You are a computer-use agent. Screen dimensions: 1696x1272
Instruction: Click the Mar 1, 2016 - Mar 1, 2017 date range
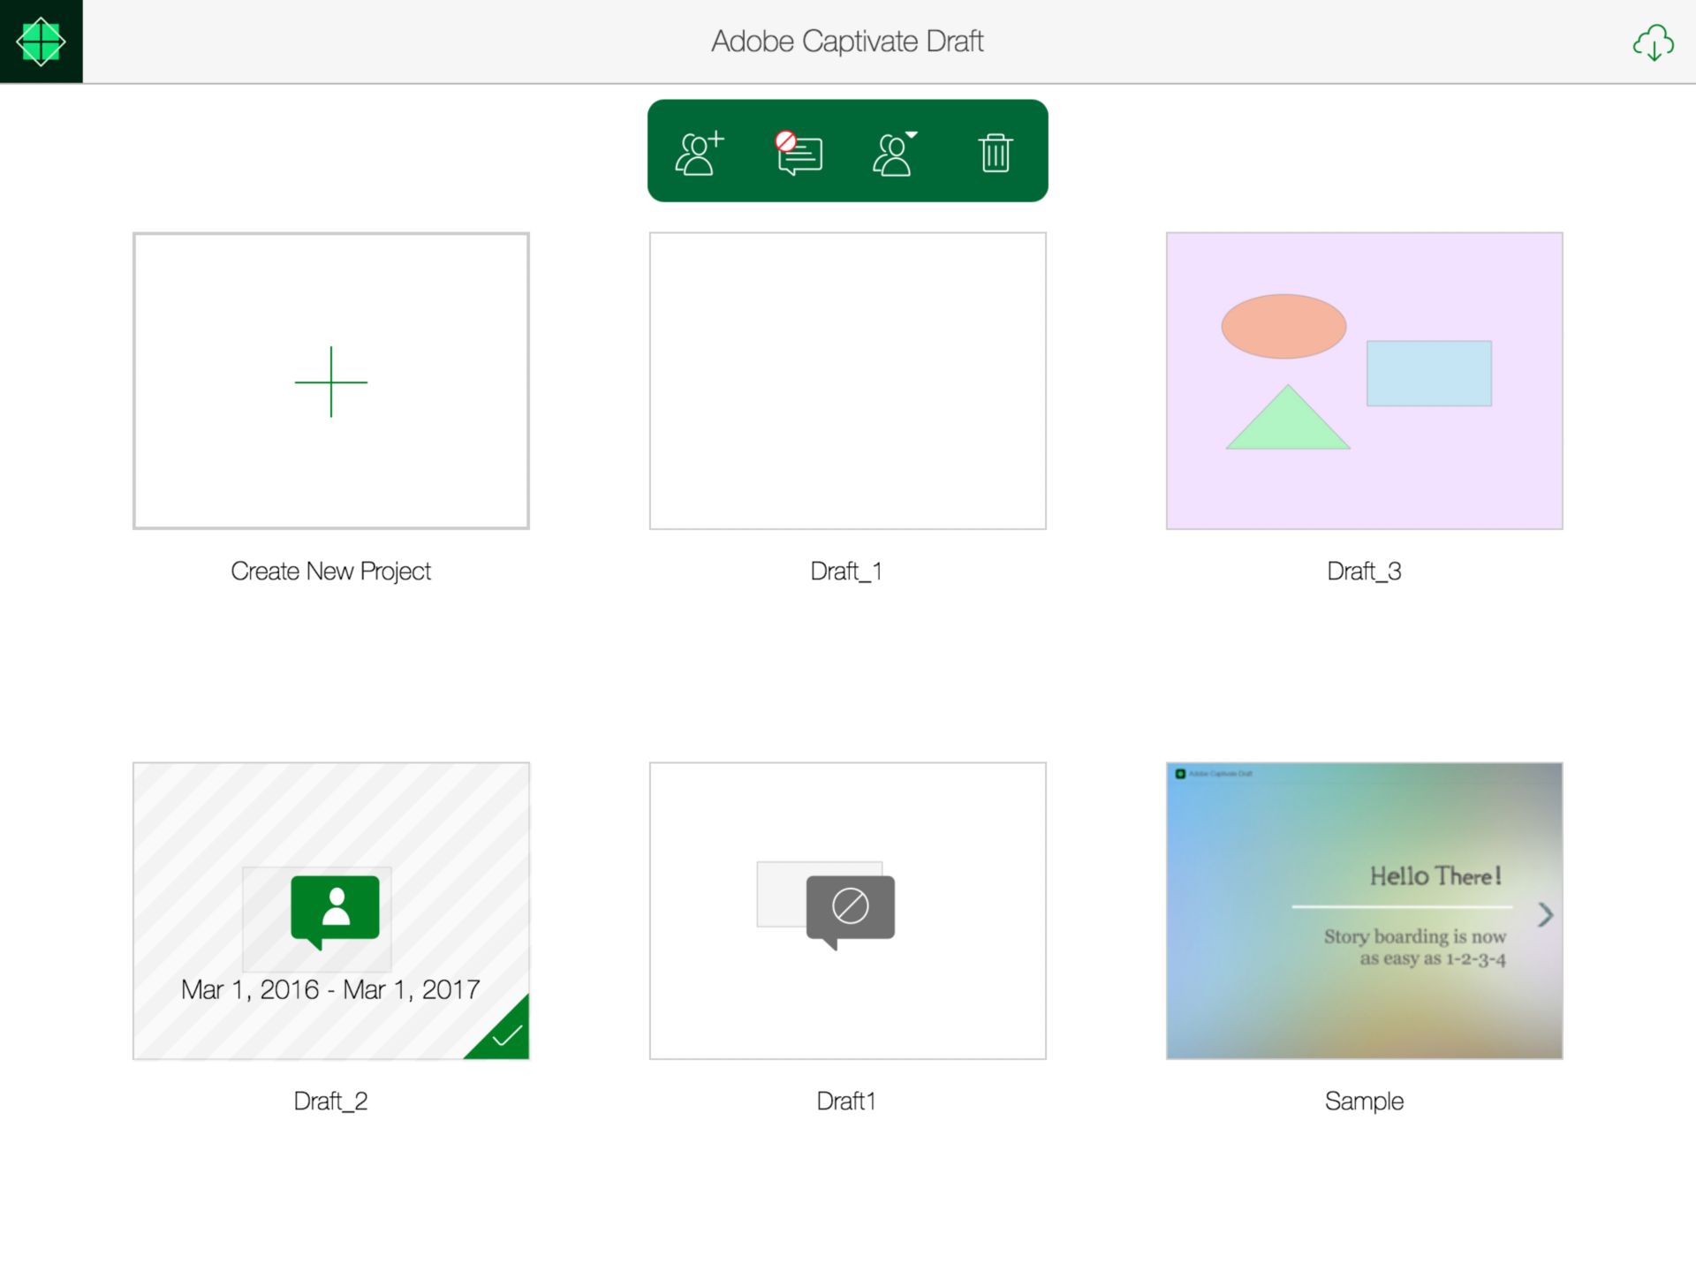click(330, 990)
